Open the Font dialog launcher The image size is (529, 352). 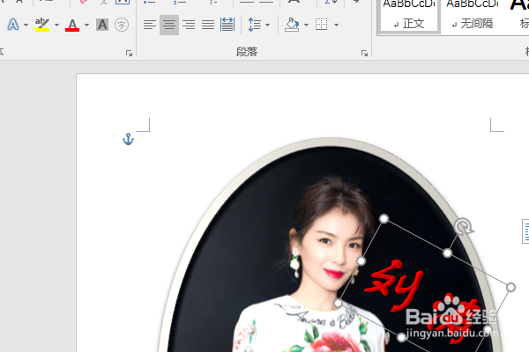(x=129, y=53)
